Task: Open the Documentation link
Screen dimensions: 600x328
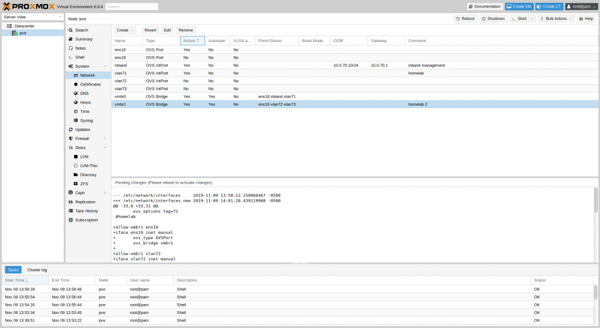Action: pos(485,6)
